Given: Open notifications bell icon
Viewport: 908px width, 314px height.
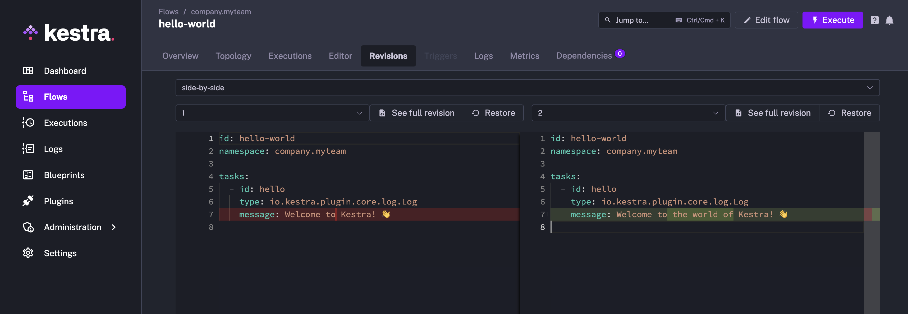Looking at the screenshot, I should click(x=889, y=20).
